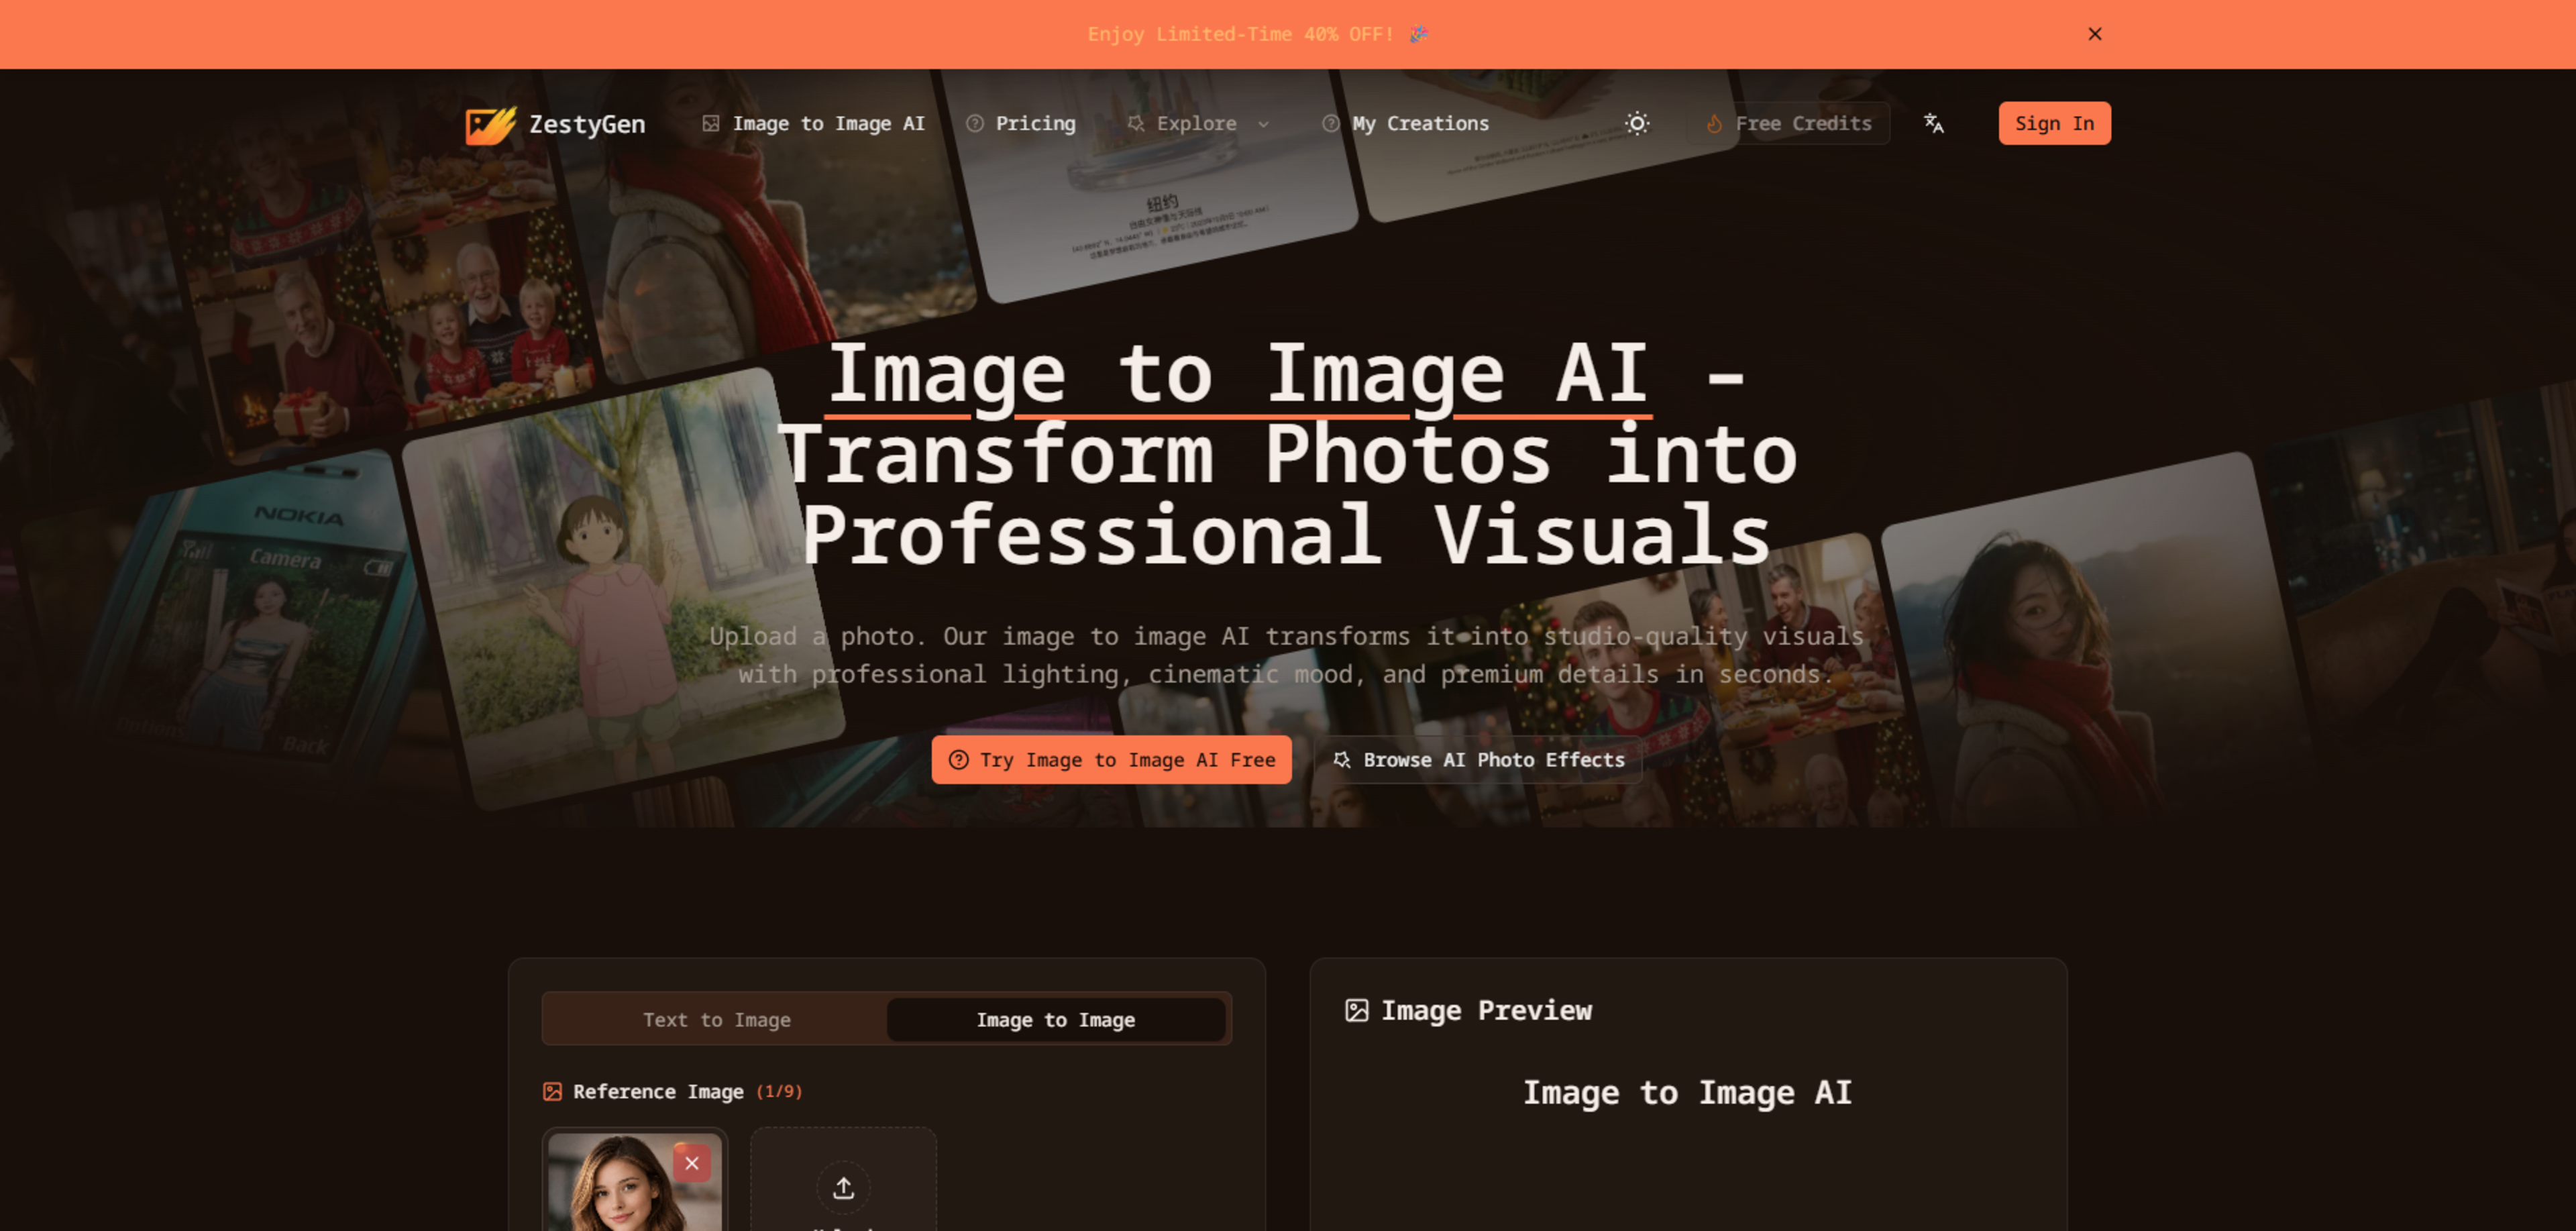Click the Sign In button
This screenshot has height=1231, width=2576.
coord(2054,123)
